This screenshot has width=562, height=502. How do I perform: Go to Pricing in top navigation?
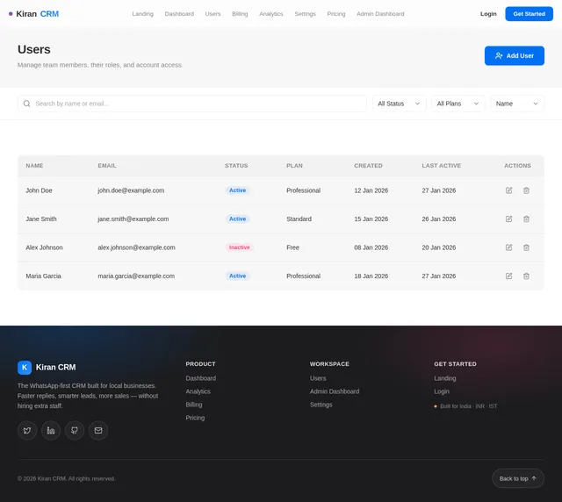click(336, 14)
